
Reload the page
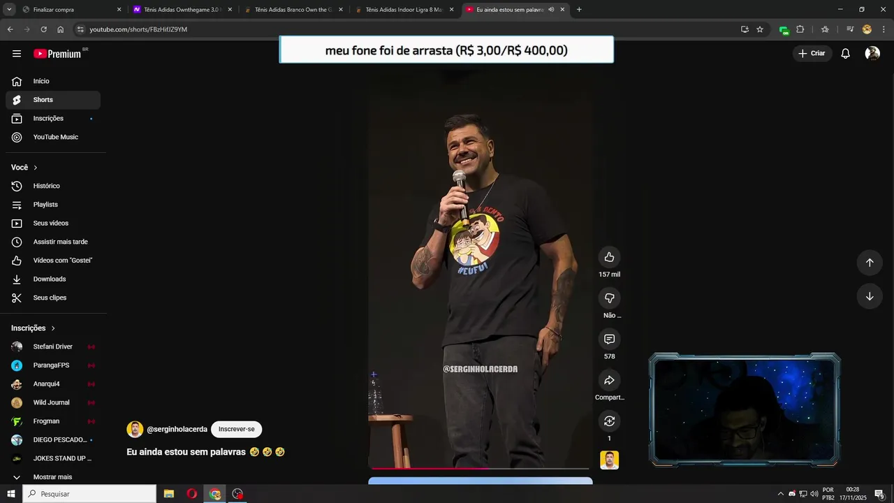click(x=43, y=29)
